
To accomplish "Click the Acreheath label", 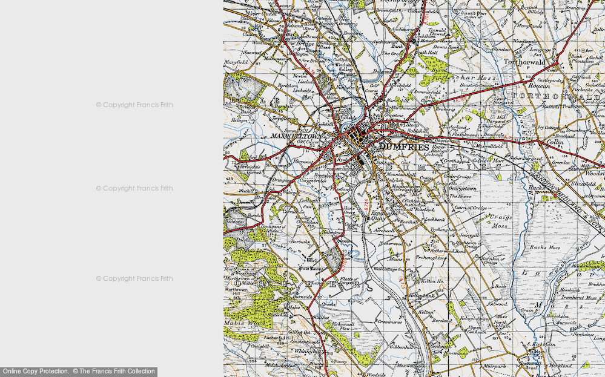I will (x=385, y=230).
